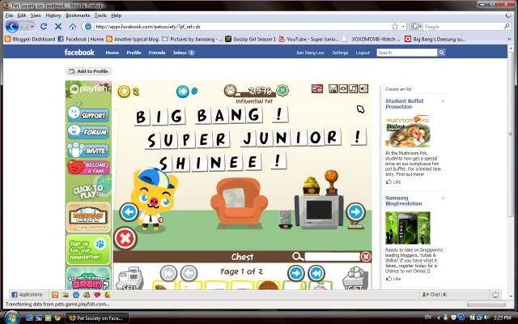Click the Facebook search magnifier button

441,53
